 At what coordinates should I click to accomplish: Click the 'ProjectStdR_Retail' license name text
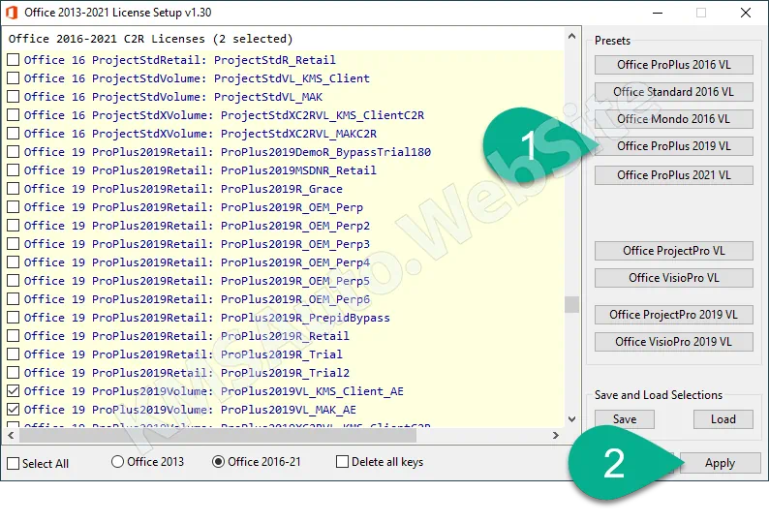(x=275, y=60)
